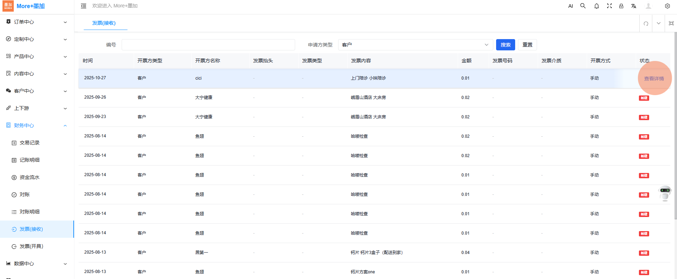This screenshot has height=279, width=677.
Task: Open the AI assistant in top bar
Action: tap(571, 6)
